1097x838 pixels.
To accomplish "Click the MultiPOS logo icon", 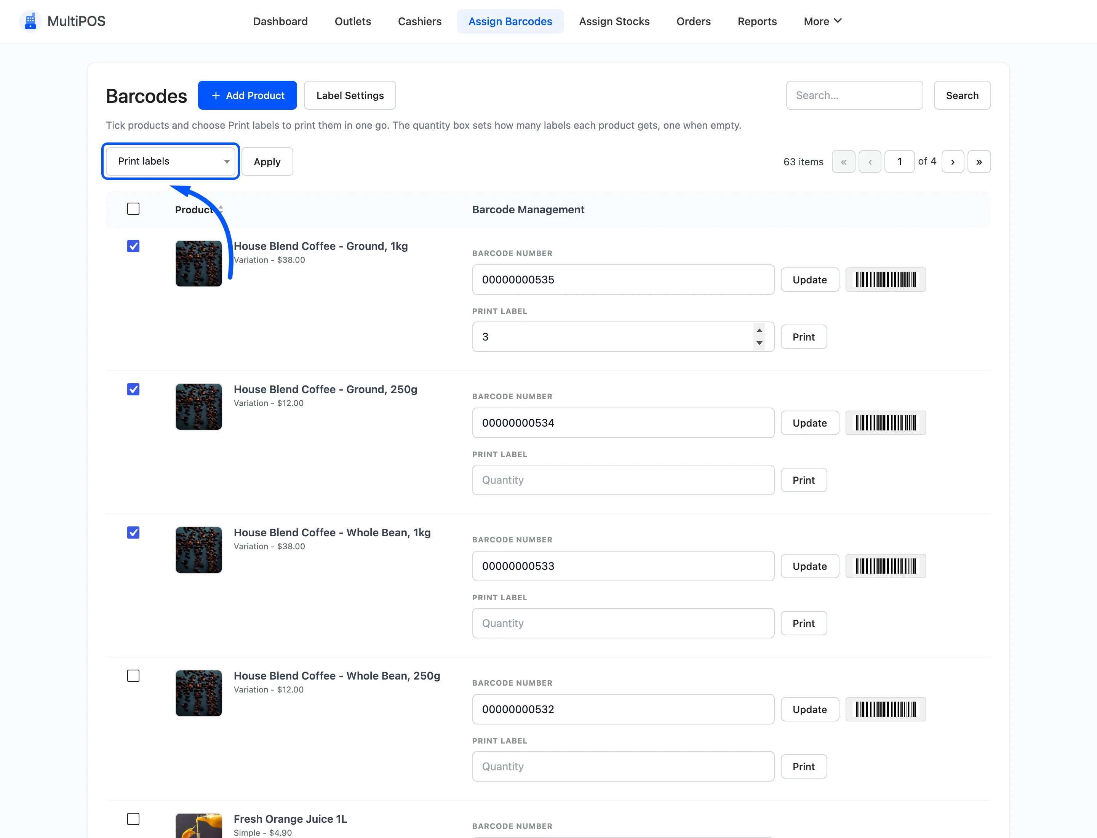I will pos(30,21).
